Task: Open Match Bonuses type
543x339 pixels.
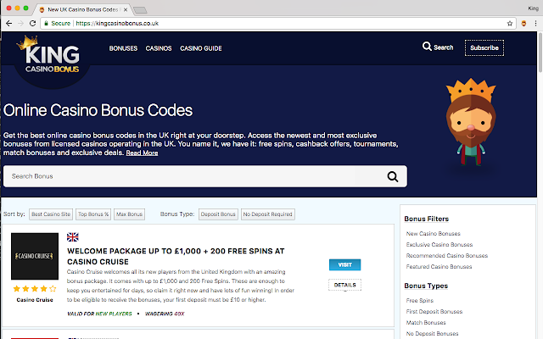Action: pyautogui.click(x=426, y=323)
